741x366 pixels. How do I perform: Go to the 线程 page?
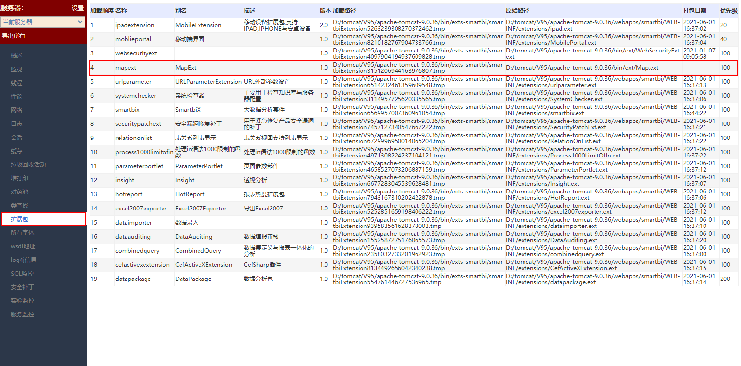(17, 83)
